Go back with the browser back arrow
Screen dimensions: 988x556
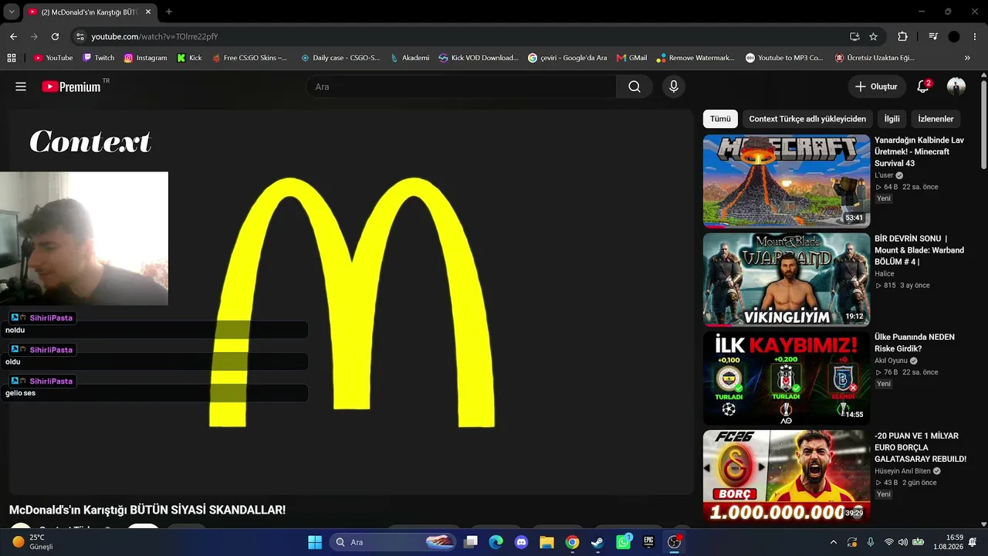(13, 36)
